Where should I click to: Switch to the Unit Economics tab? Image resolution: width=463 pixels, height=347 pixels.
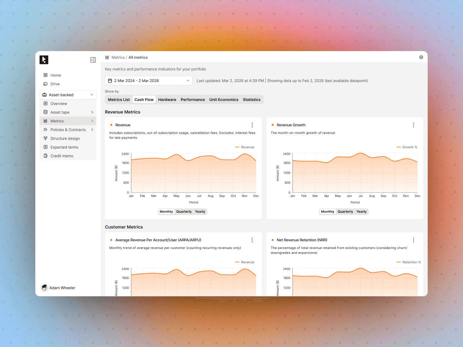[224, 100]
